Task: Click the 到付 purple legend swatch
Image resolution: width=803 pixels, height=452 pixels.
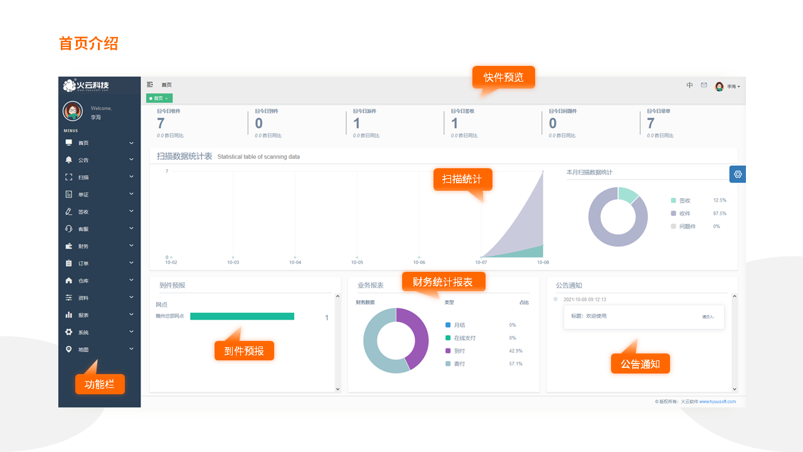Action: 448,351
